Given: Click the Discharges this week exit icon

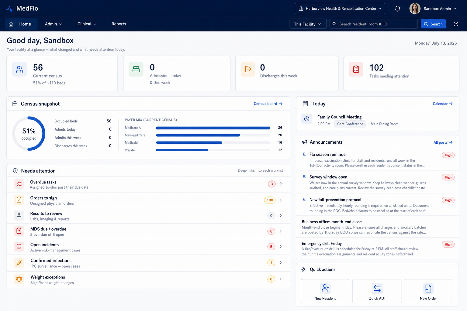Looking at the screenshot, I should coord(248,69).
